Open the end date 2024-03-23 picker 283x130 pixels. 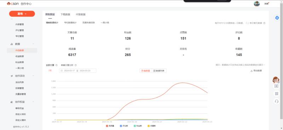point(85,71)
